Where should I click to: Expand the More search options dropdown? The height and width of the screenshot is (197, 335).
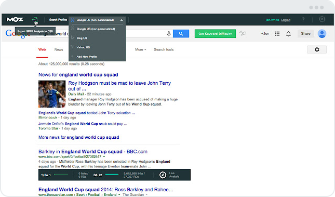141,49
